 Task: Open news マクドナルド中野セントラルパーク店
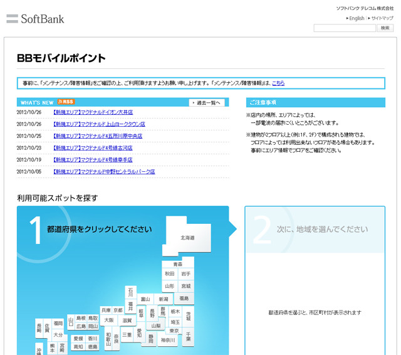click(104, 172)
